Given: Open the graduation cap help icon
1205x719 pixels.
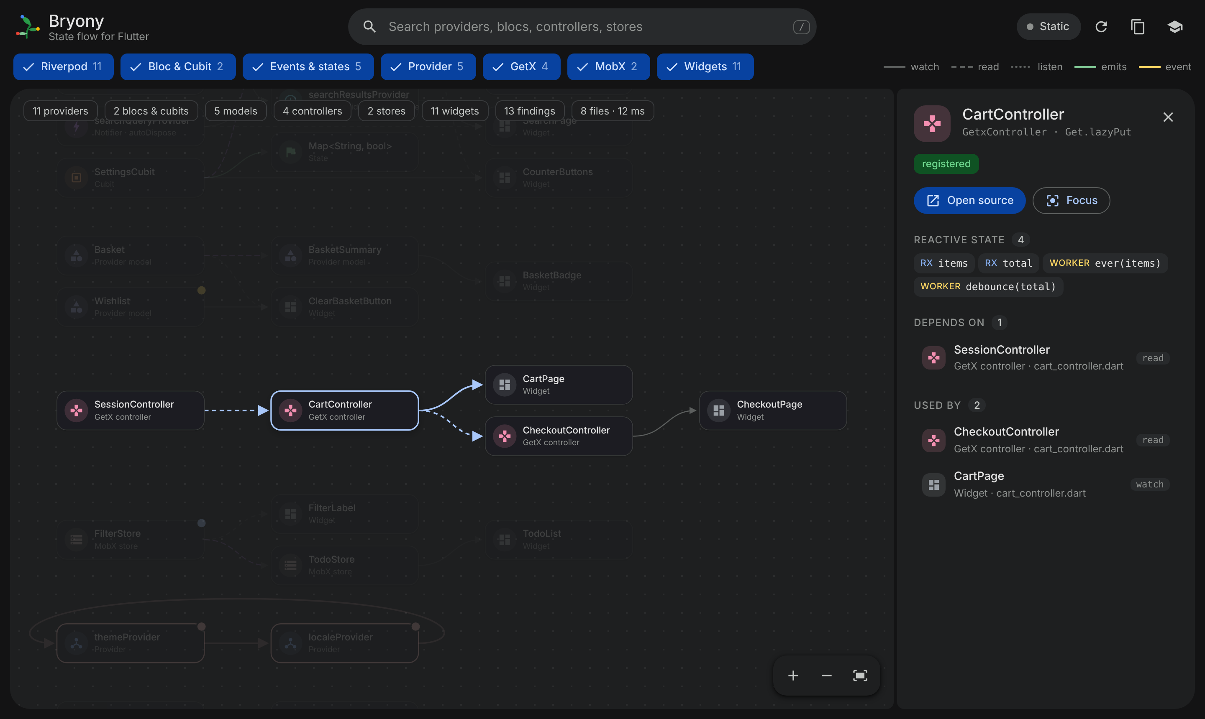Looking at the screenshot, I should [x=1174, y=27].
